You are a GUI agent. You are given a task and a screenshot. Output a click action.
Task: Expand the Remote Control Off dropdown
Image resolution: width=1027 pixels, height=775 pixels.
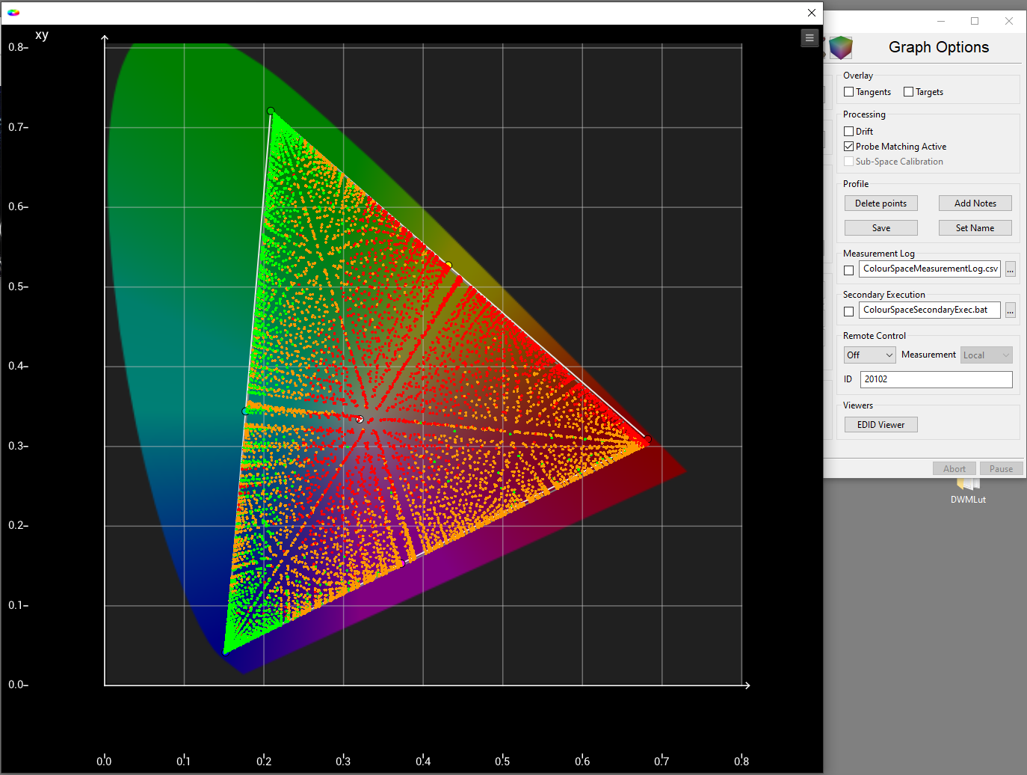(869, 355)
